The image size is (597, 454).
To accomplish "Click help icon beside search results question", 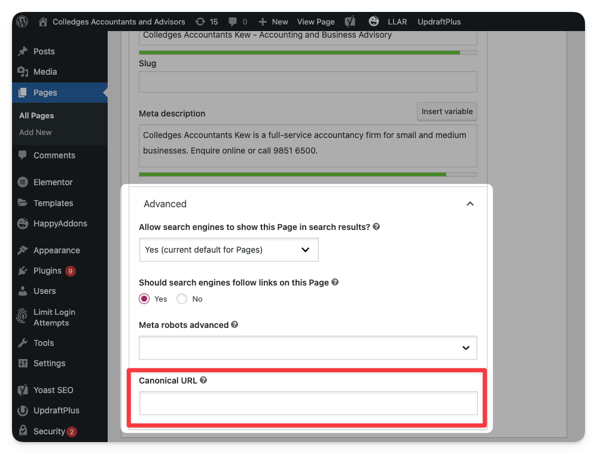I will point(376,227).
